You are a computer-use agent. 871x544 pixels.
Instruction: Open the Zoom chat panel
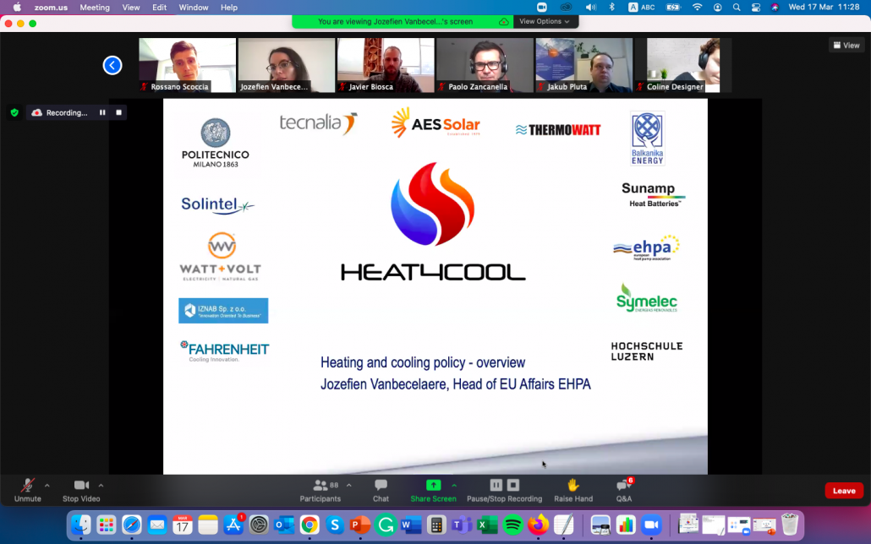381,491
